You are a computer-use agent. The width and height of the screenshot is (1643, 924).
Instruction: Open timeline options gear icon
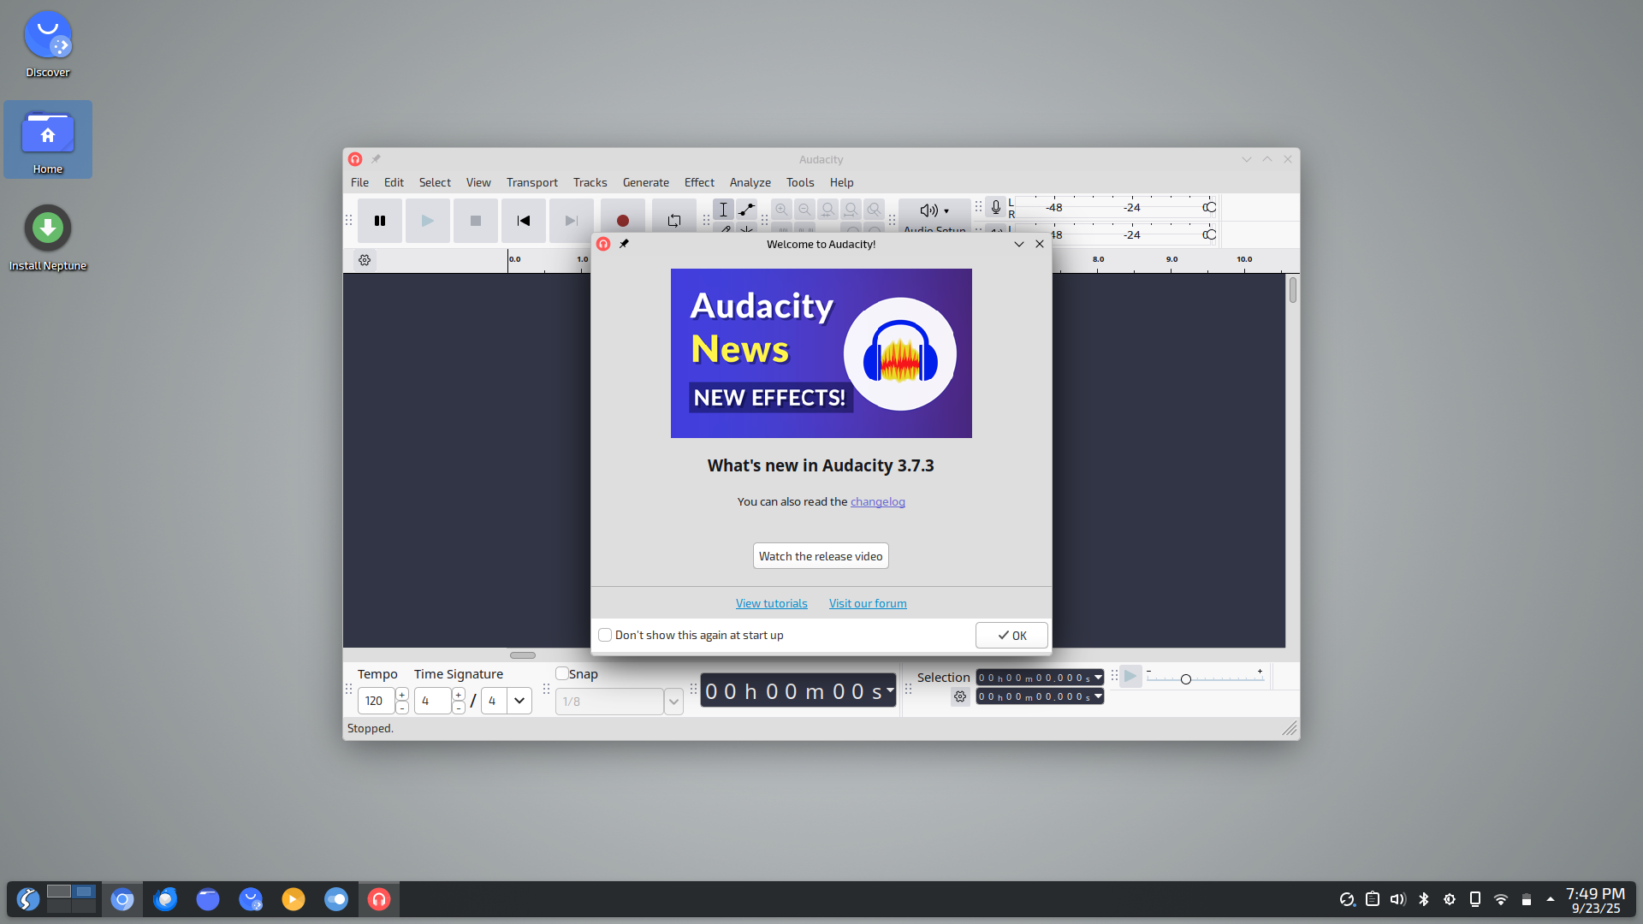pyautogui.click(x=365, y=260)
